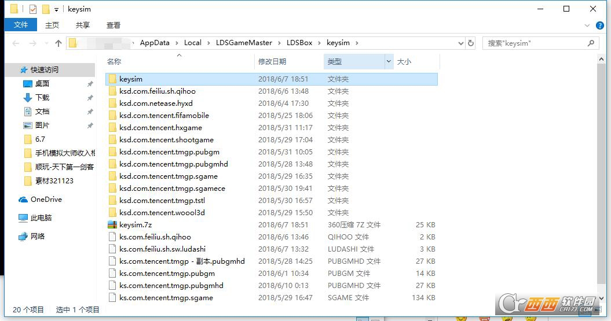Click the file icon of ks.com.tencent.tmgp.pubgm
This screenshot has height=321, width=611.
tap(112, 273)
